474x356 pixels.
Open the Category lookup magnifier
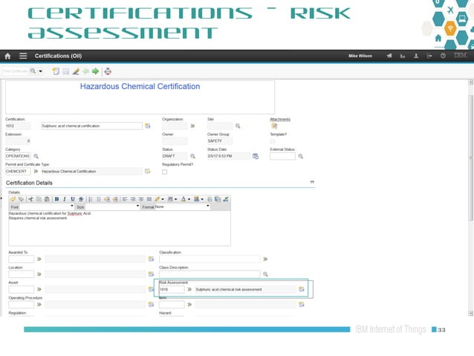[36, 156]
